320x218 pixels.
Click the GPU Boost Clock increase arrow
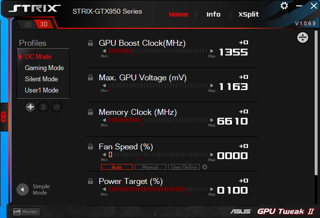[x=212, y=51]
